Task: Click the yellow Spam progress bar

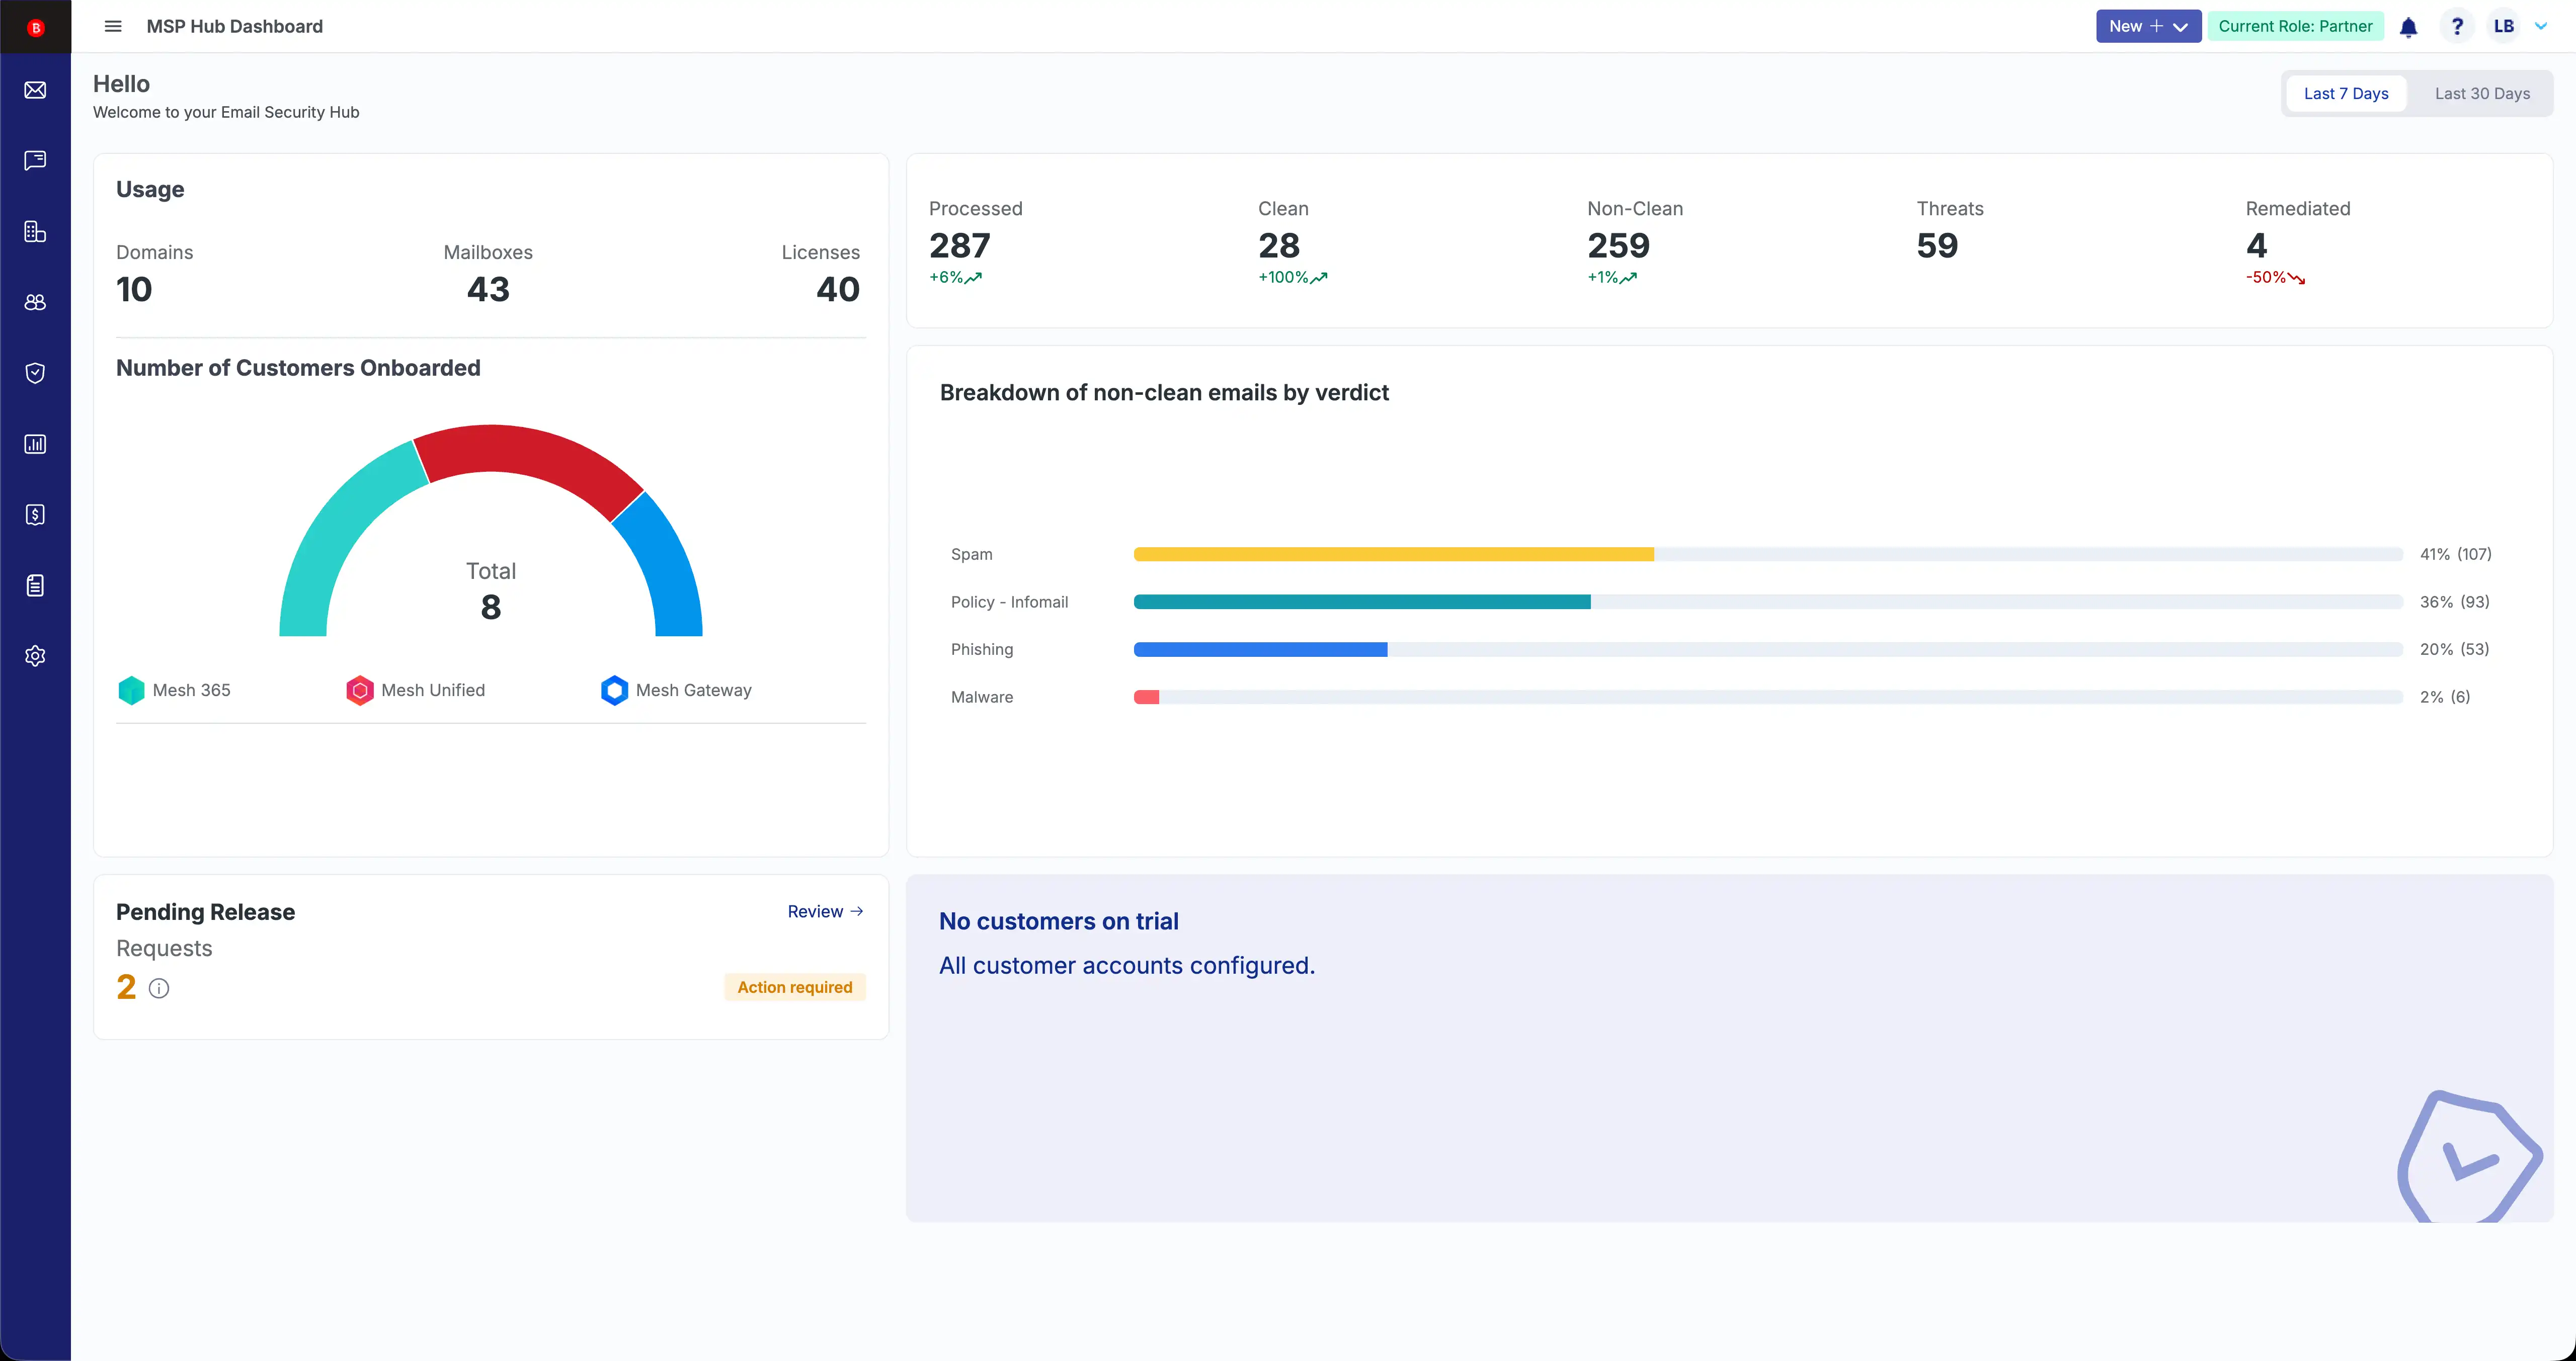Action: coord(1393,554)
